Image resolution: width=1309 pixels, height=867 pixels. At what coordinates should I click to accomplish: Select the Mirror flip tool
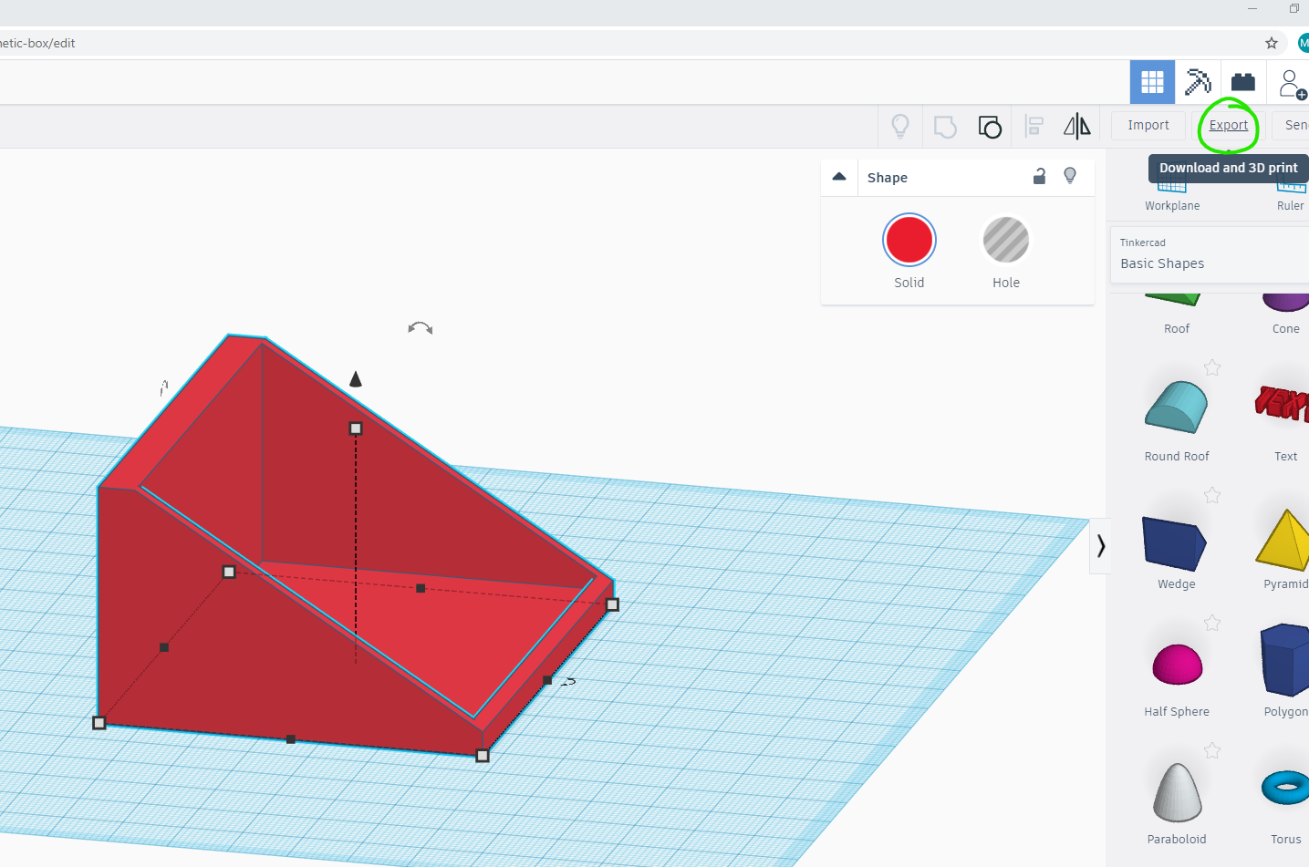pyautogui.click(x=1077, y=126)
